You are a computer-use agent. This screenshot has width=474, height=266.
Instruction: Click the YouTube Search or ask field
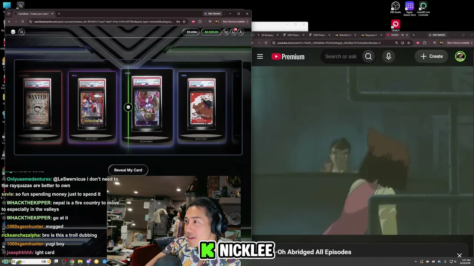click(x=341, y=57)
